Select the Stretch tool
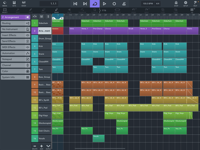 (x=117, y=10)
